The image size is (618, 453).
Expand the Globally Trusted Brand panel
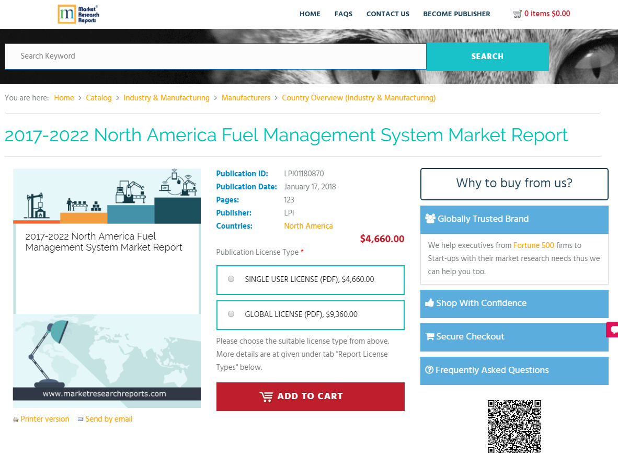click(514, 220)
